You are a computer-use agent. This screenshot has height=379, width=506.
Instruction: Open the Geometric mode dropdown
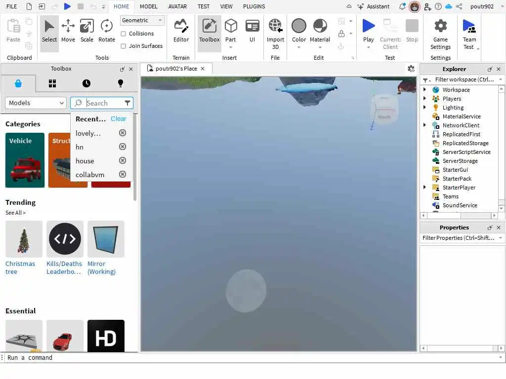pos(142,20)
